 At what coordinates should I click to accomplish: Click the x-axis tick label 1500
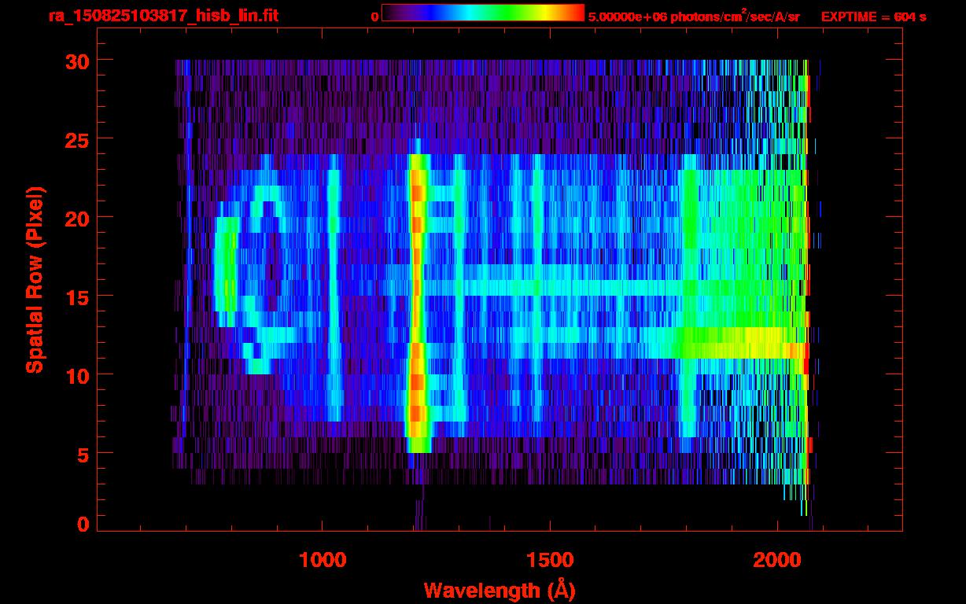pos(550,560)
